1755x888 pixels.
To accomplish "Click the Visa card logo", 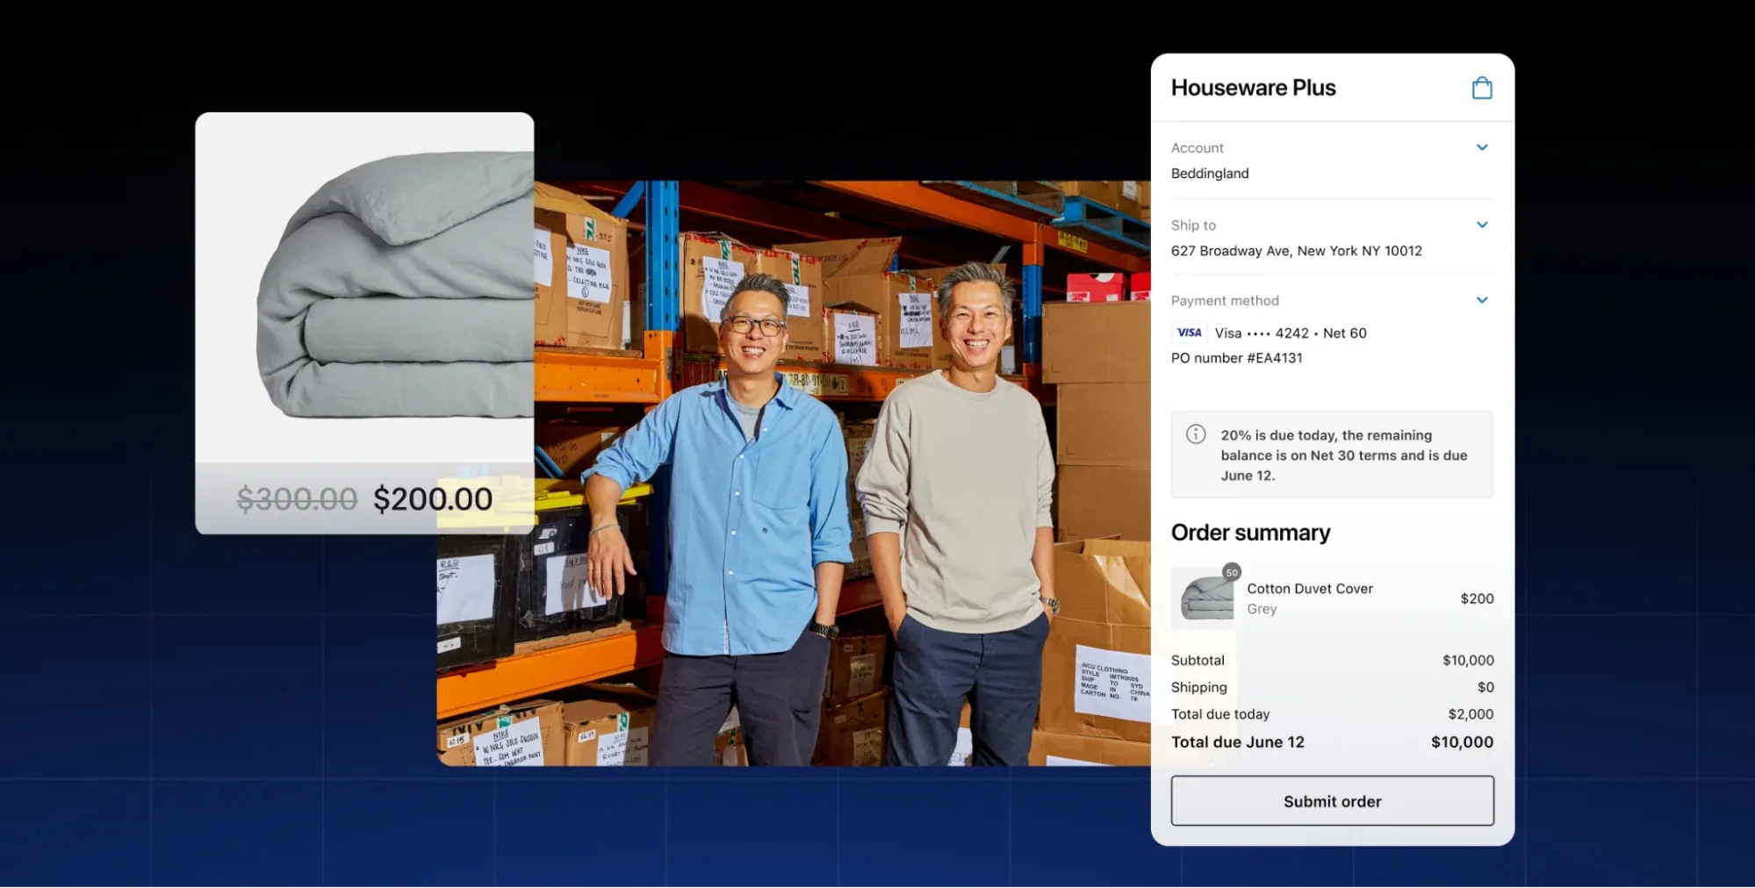I will [x=1189, y=333].
